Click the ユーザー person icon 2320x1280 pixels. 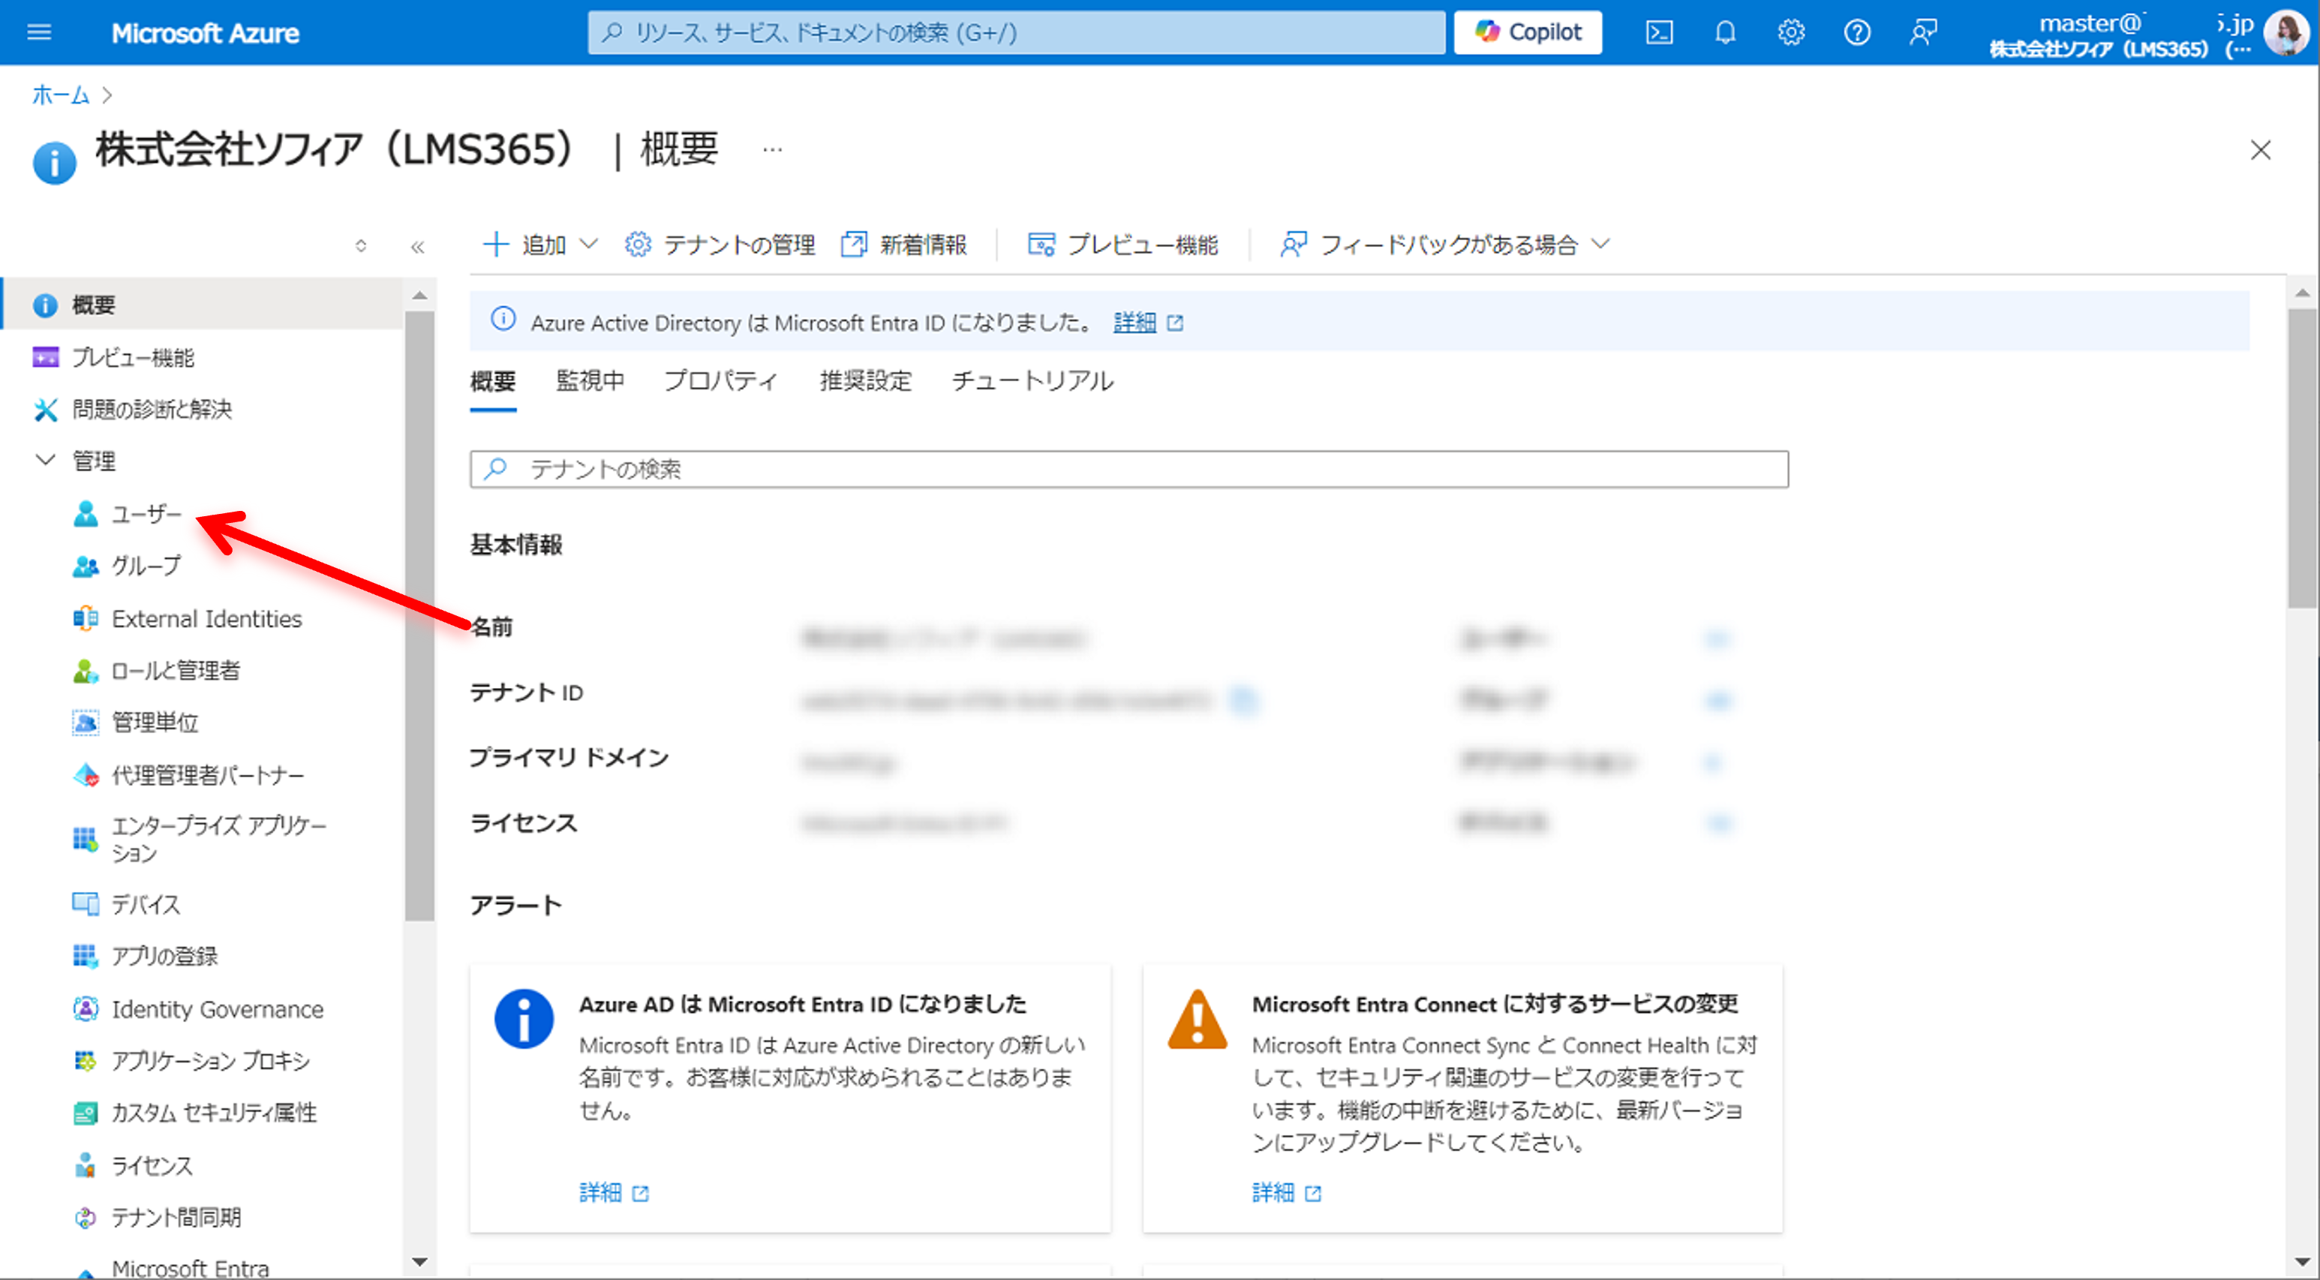[x=86, y=513]
